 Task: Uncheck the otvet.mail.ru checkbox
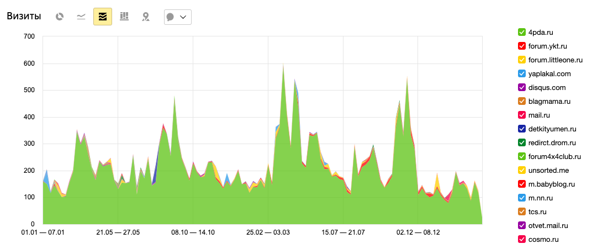522,226
